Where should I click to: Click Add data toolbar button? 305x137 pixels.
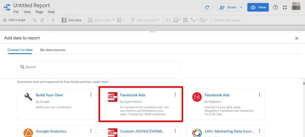point(71,20)
